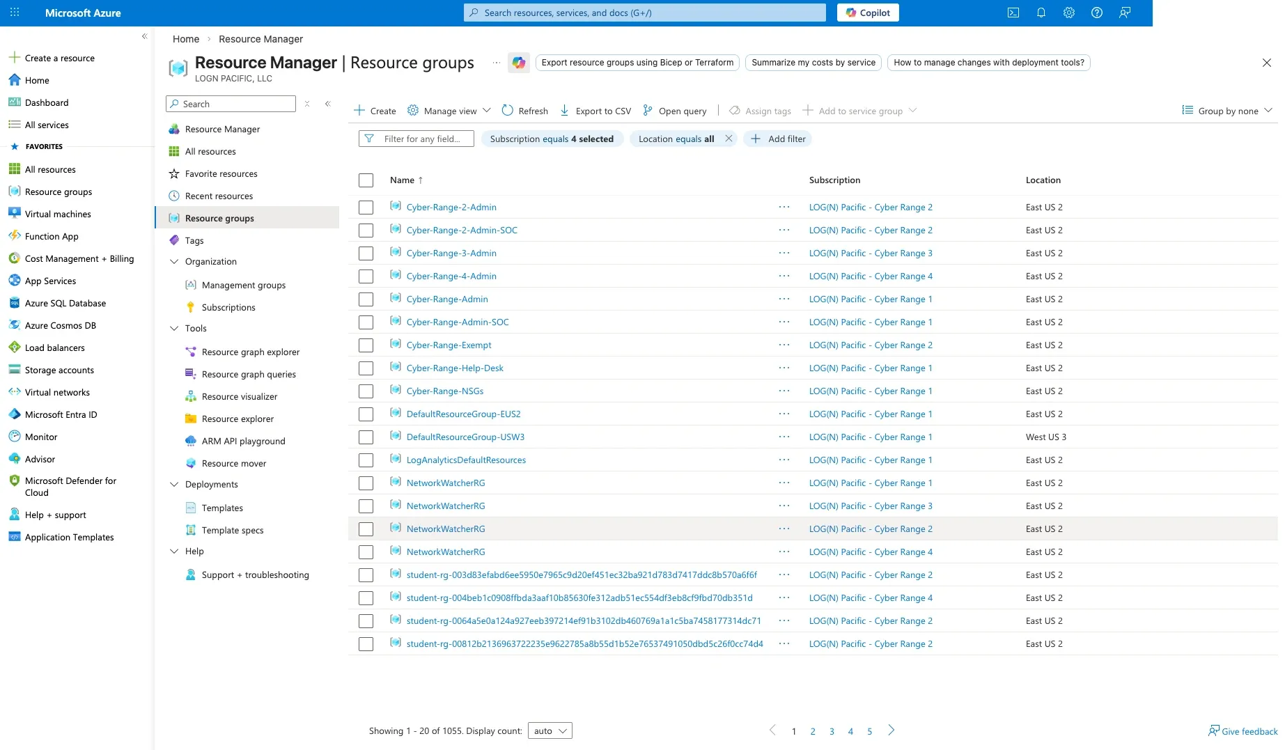The image size is (1285, 750).
Task: Click the Resource graph explorer icon
Action: 191,352
